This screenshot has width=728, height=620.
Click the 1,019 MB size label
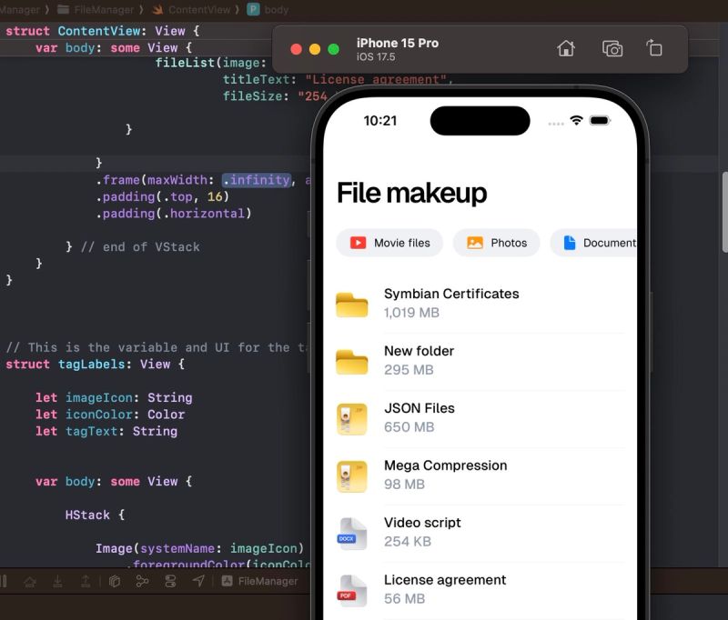tap(411, 313)
